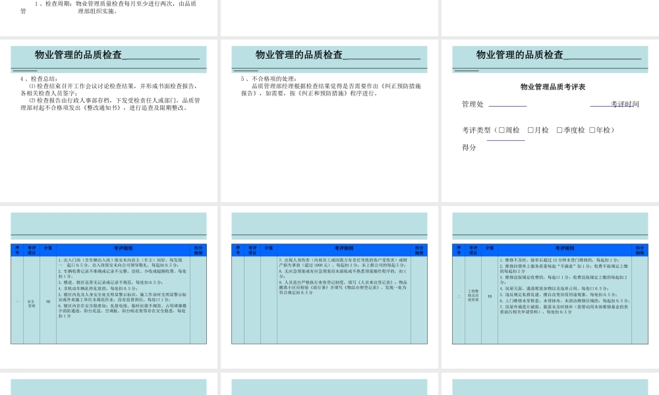Screen dimensions: 659x395
Task: Check the 季度检 checkbox in 考评类型 row
Action: [x=558, y=129]
